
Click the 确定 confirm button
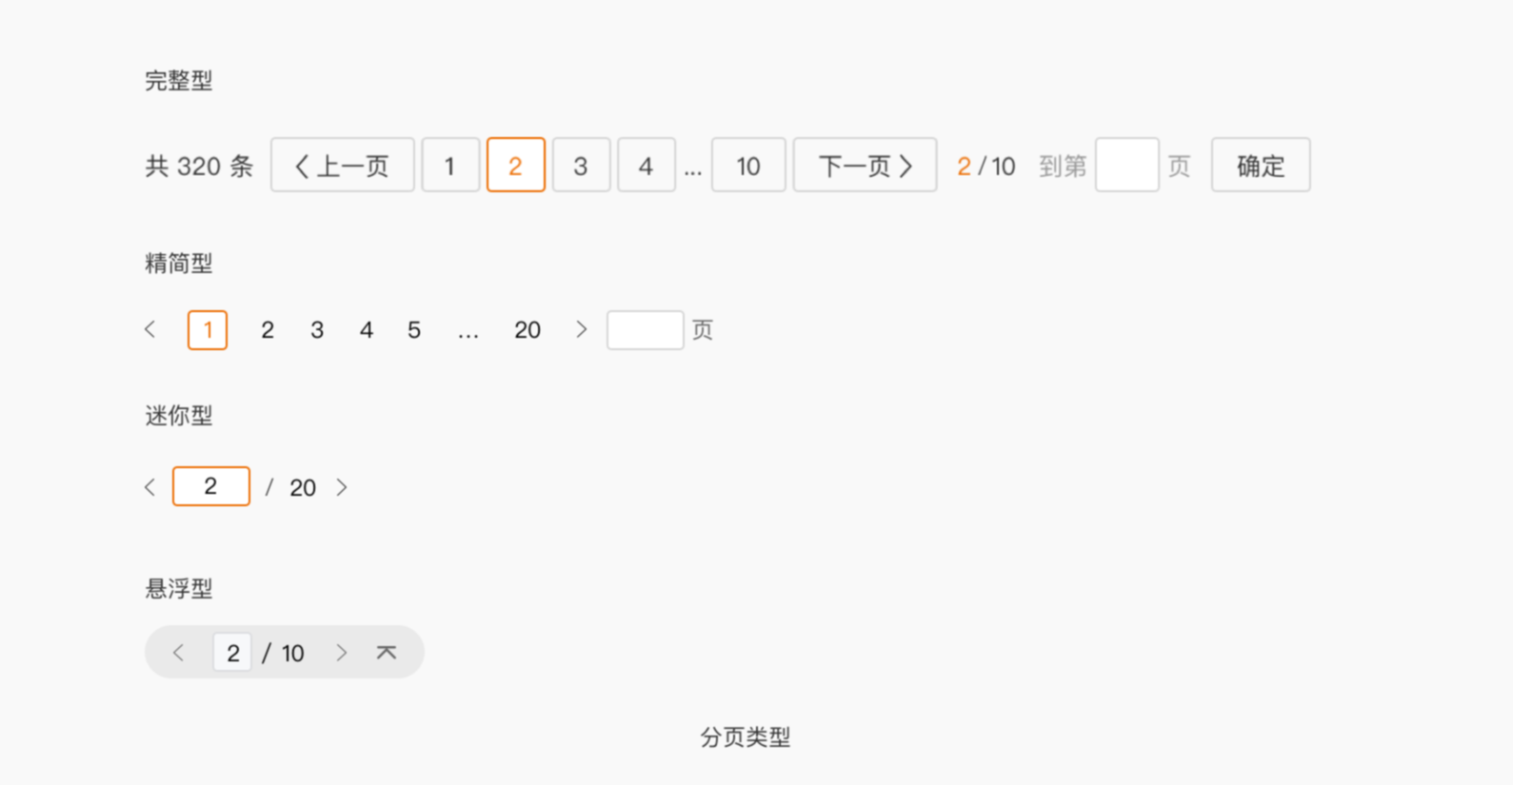[1261, 166]
